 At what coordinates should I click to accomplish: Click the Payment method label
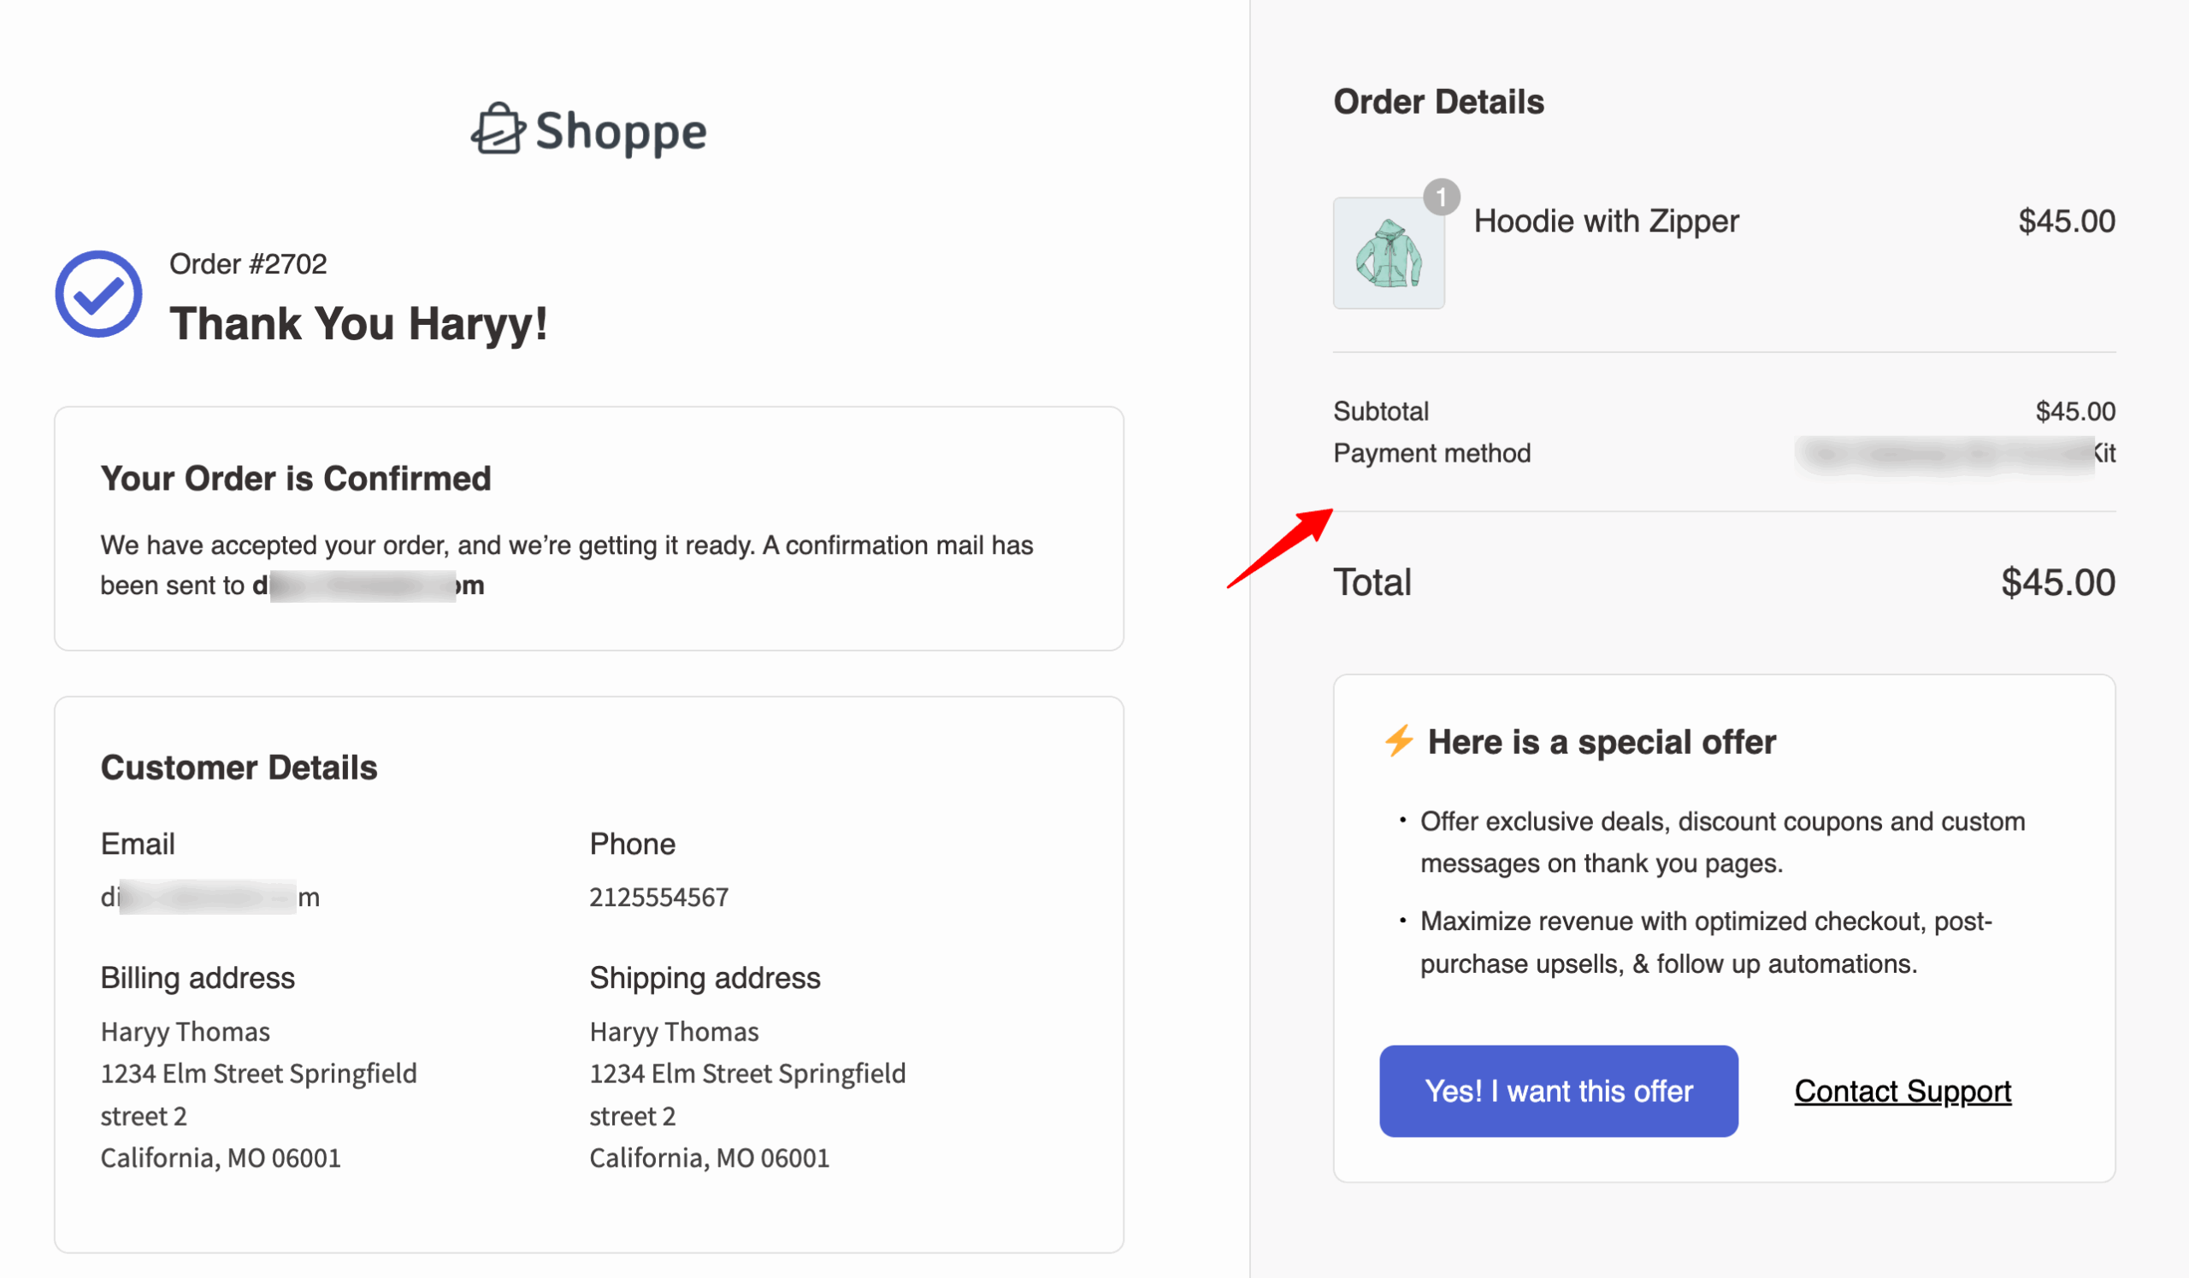(1431, 453)
